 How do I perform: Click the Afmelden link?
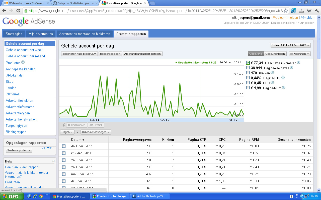click(307, 18)
